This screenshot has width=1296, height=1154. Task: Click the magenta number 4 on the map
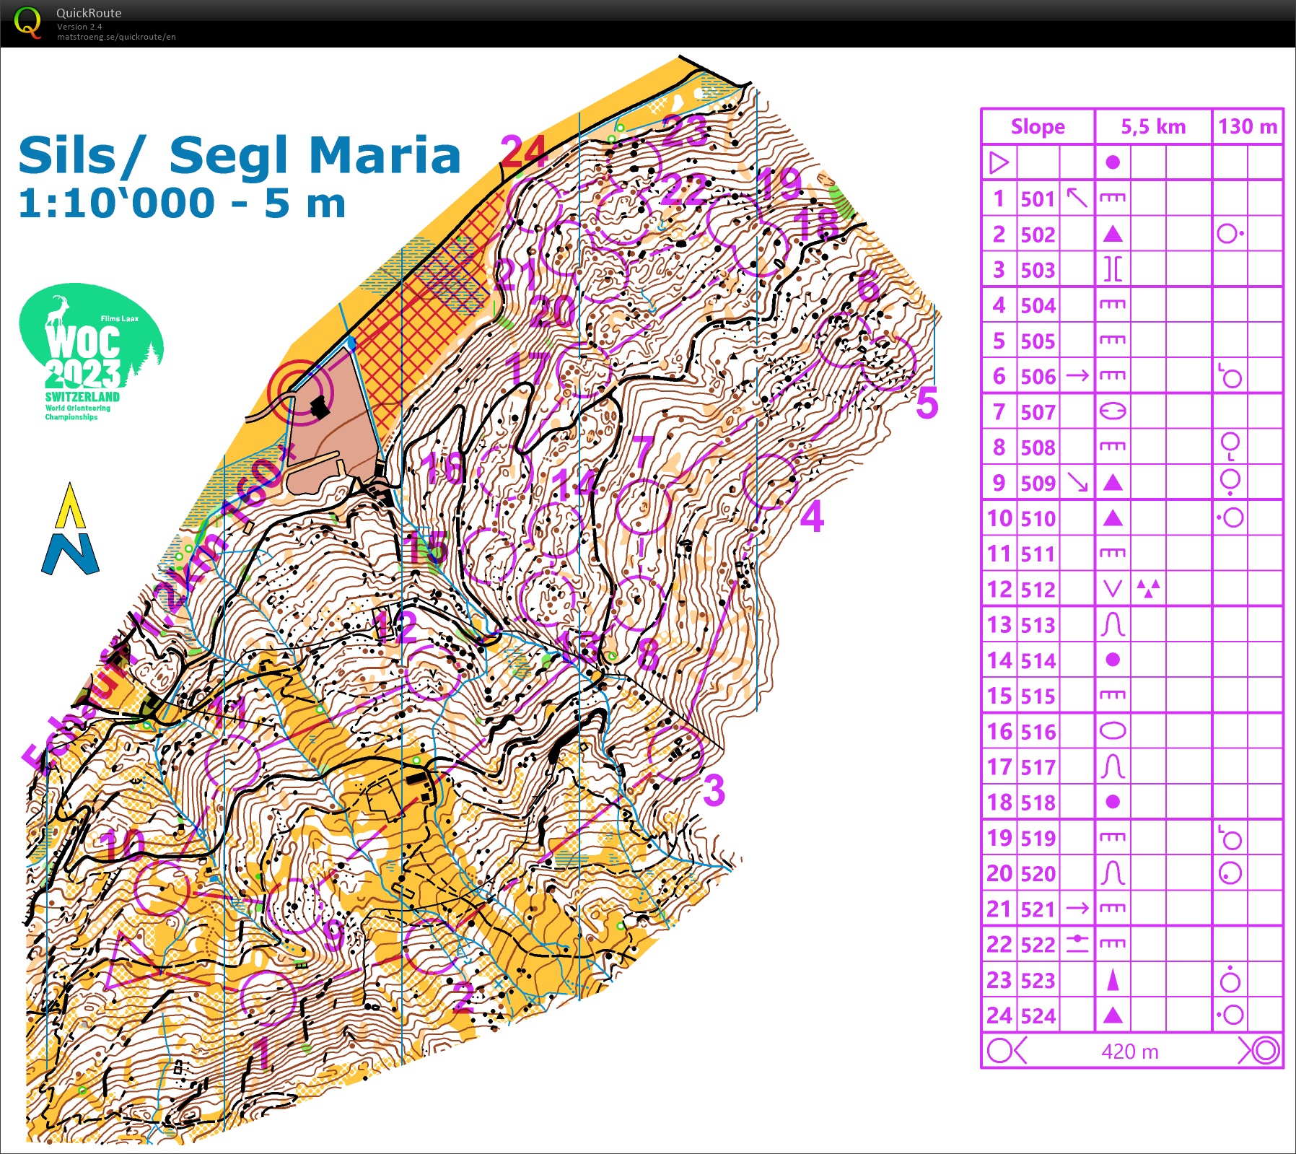812,516
